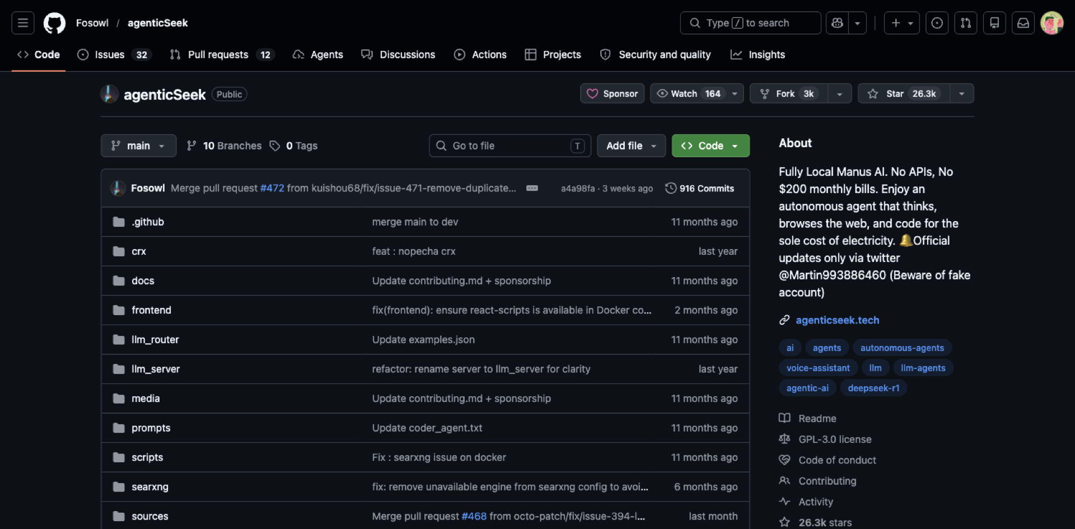Open the notifications inbox icon

point(1023,23)
